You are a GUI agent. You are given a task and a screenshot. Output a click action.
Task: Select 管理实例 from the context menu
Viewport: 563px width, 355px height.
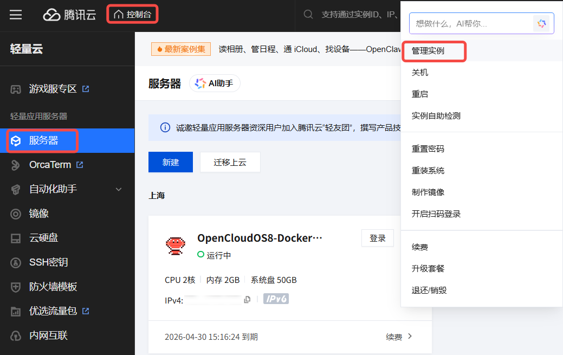point(428,51)
